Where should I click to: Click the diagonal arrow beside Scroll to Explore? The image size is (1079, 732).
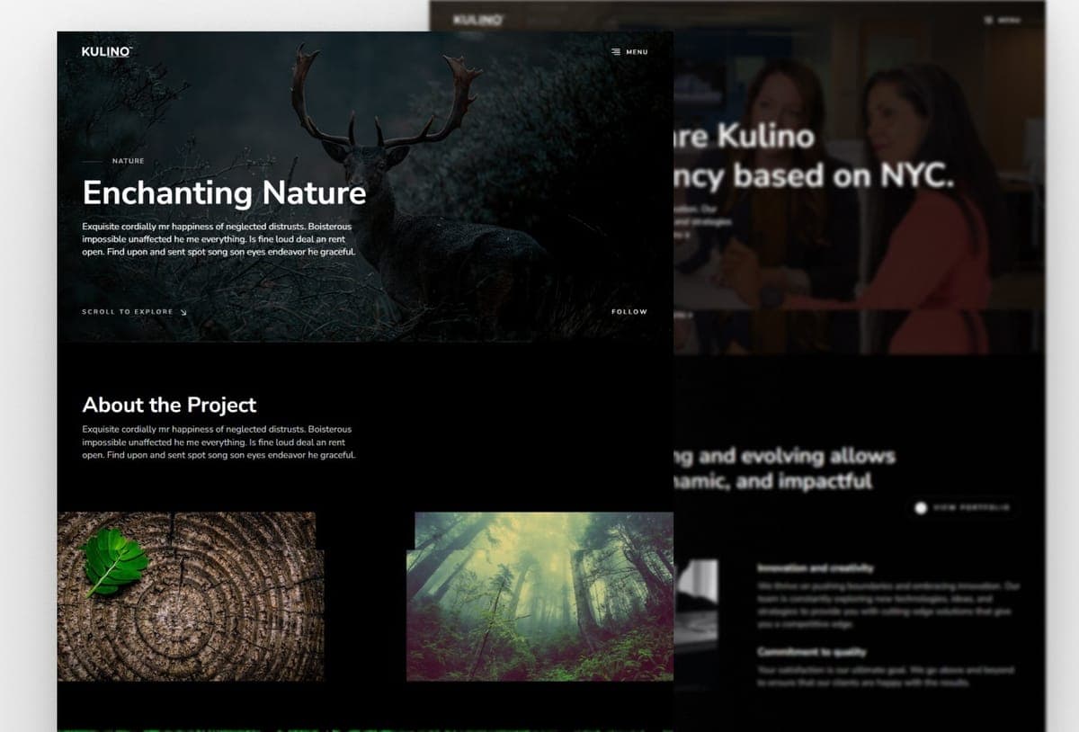[183, 312]
